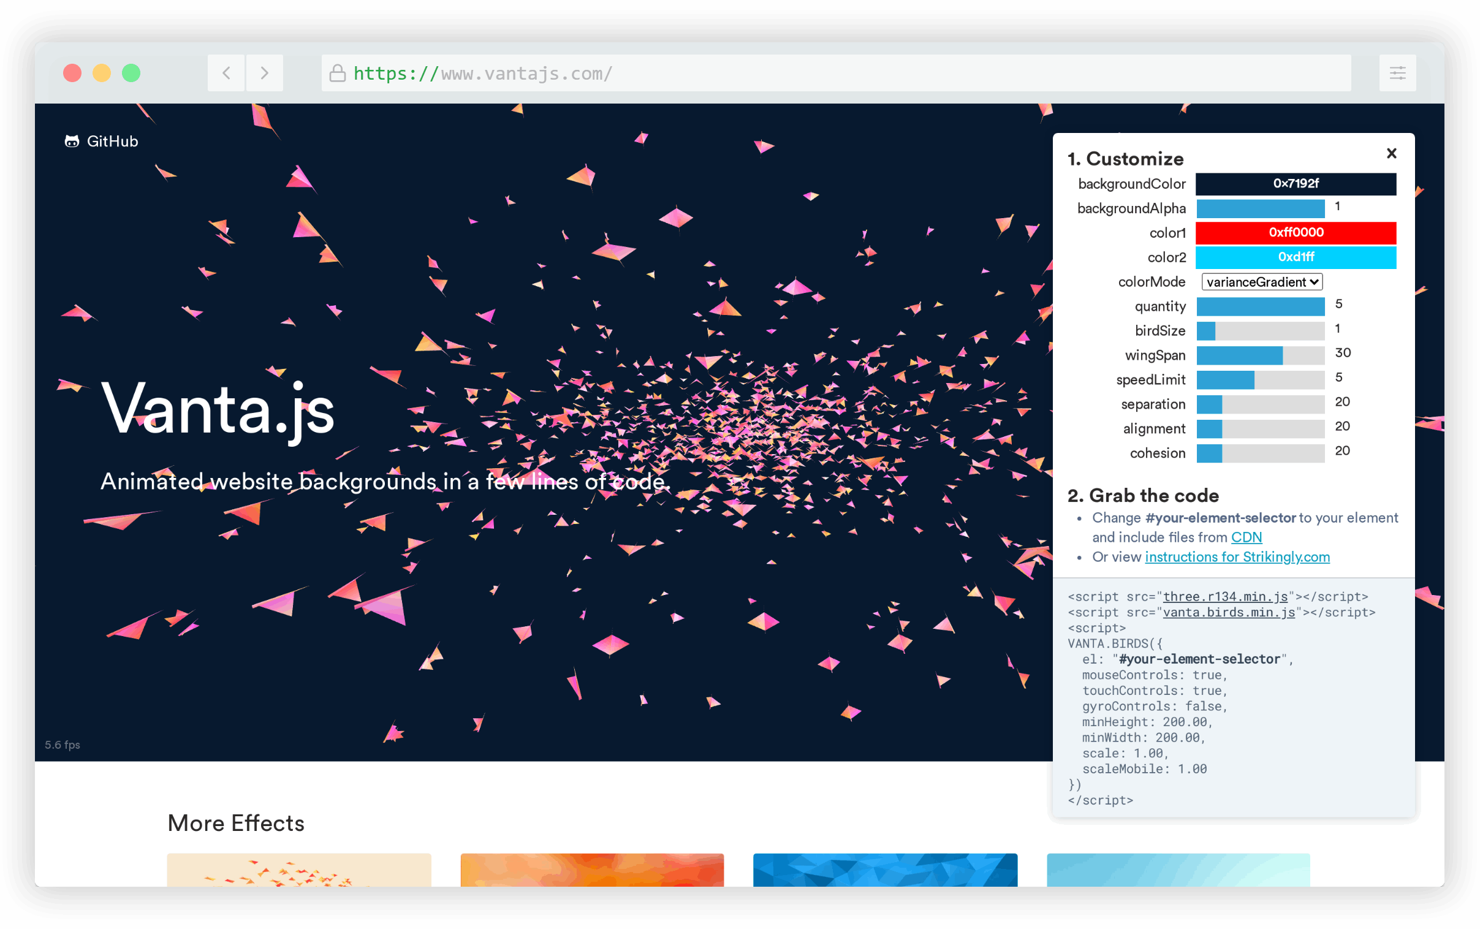
Task: Select the cyan color2 swatch 0xd1ff
Action: (1296, 257)
